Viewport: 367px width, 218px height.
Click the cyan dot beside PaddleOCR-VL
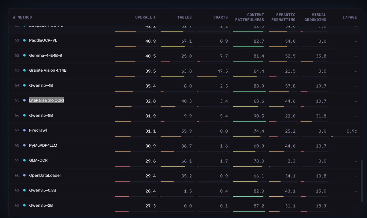point(24,41)
